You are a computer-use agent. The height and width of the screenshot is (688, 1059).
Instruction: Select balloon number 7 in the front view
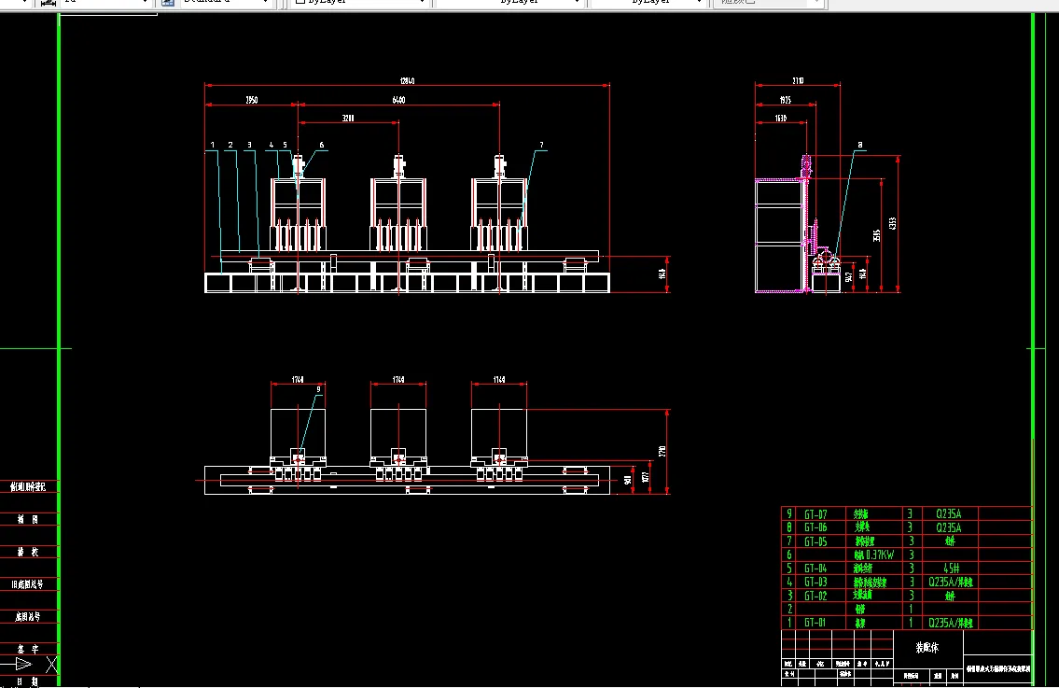click(541, 145)
